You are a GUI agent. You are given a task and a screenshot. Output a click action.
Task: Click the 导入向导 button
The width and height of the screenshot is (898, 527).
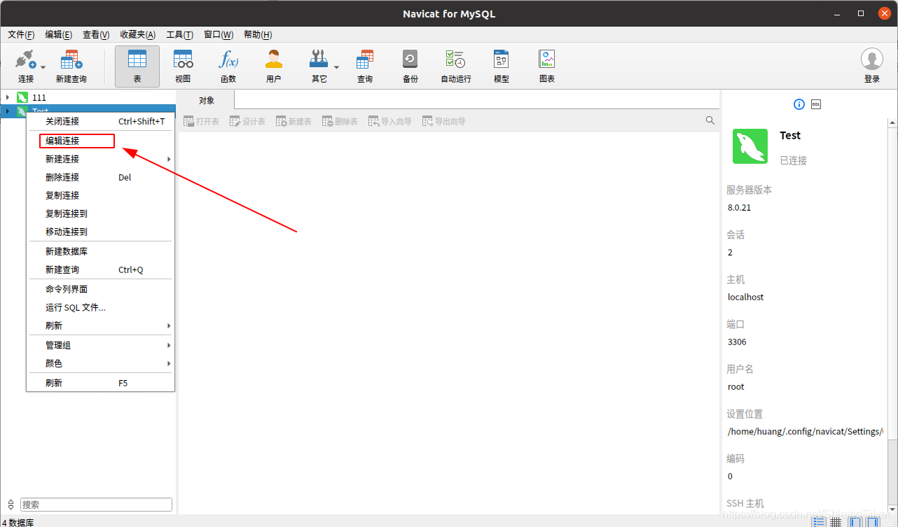(389, 121)
